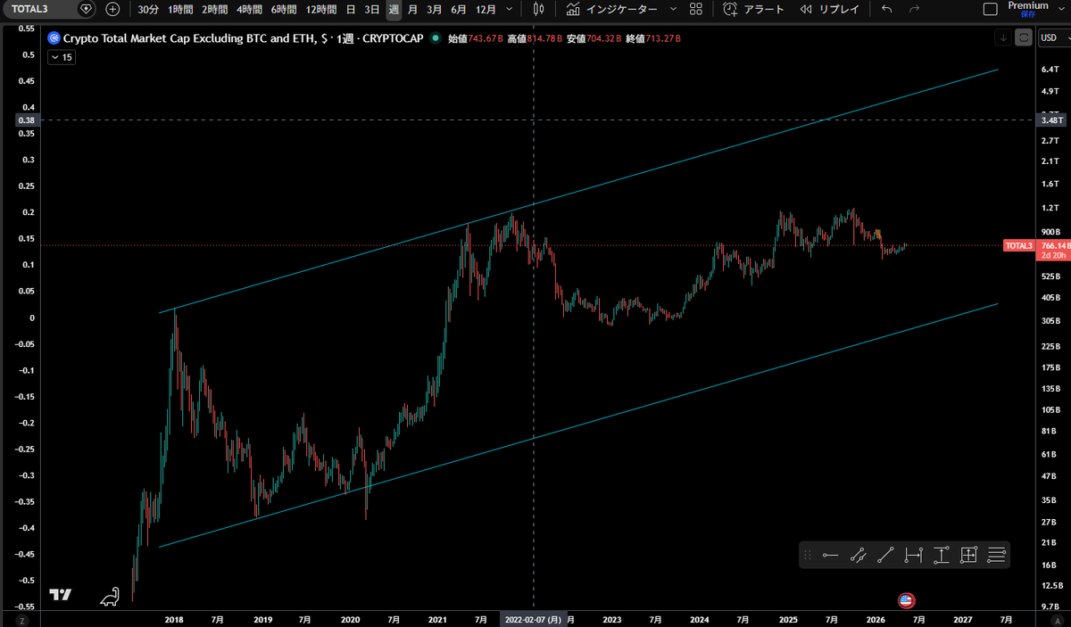Open the インジケーター indicators dialog
Screen dimensions: 1071x627
612,9
